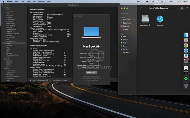This screenshot has height=118, width=190.
Task: Open the Trash in the Dock
Action: (x=186, y=86)
